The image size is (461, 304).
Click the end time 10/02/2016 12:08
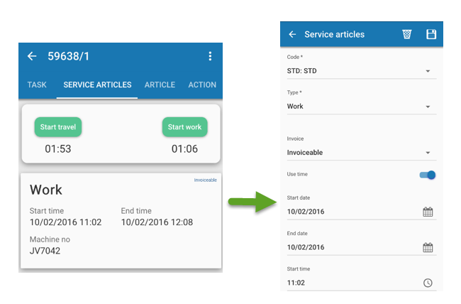(157, 222)
